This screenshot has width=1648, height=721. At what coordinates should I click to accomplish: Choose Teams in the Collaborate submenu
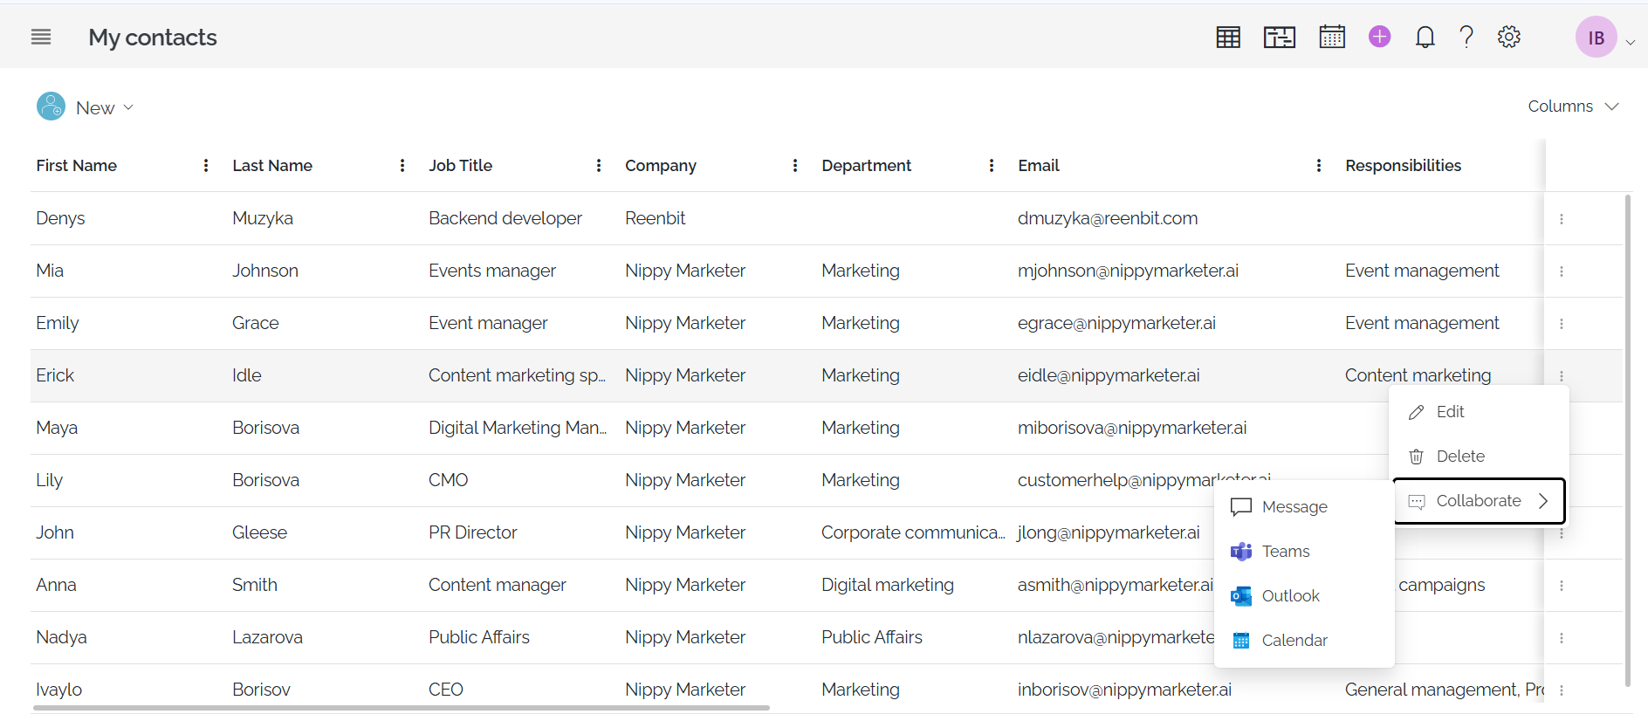pyautogui.click(x=1285, y=552)
